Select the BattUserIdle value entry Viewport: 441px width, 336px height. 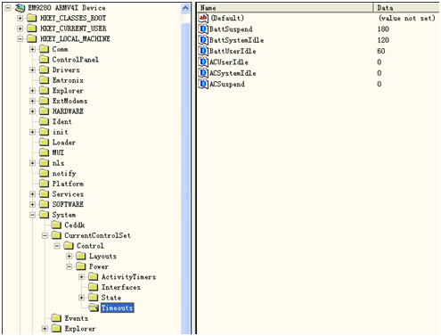[233, 51]
